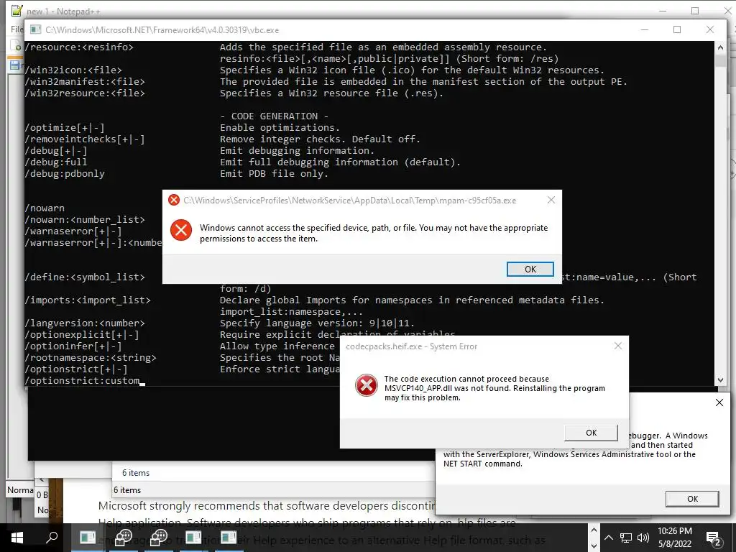Click the Notepad++ application icon in title bar
The width and height of the screenshot is (736, 552).
point(17,10)
